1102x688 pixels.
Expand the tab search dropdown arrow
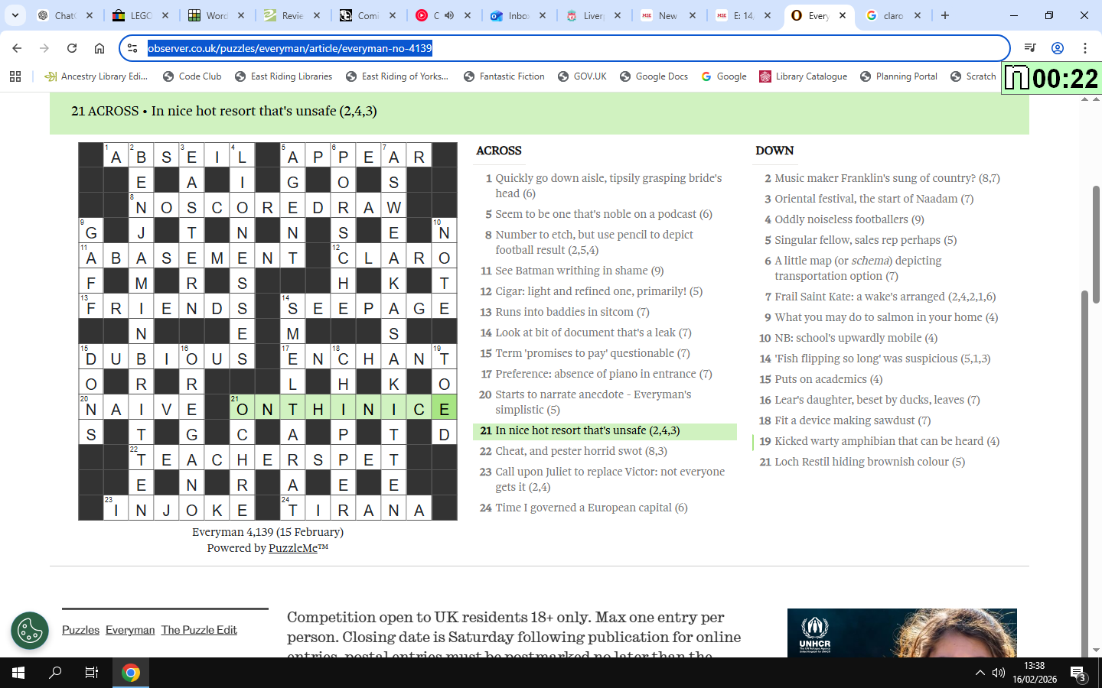click(15, 15)
